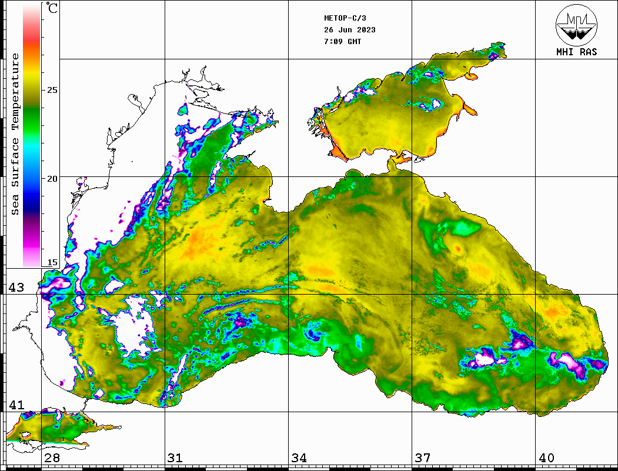Viewport: 618px width, 471px height.
Task: Click the temperature color scale bar
Action: (32, 135)
